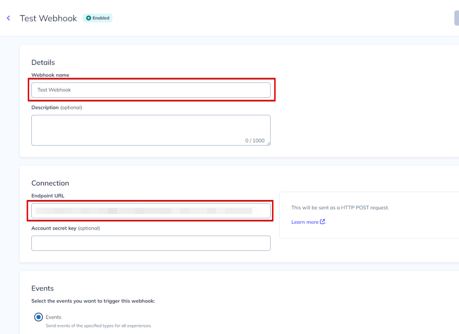
Task: Click the Connection section heading
Action: click(50, 183)
